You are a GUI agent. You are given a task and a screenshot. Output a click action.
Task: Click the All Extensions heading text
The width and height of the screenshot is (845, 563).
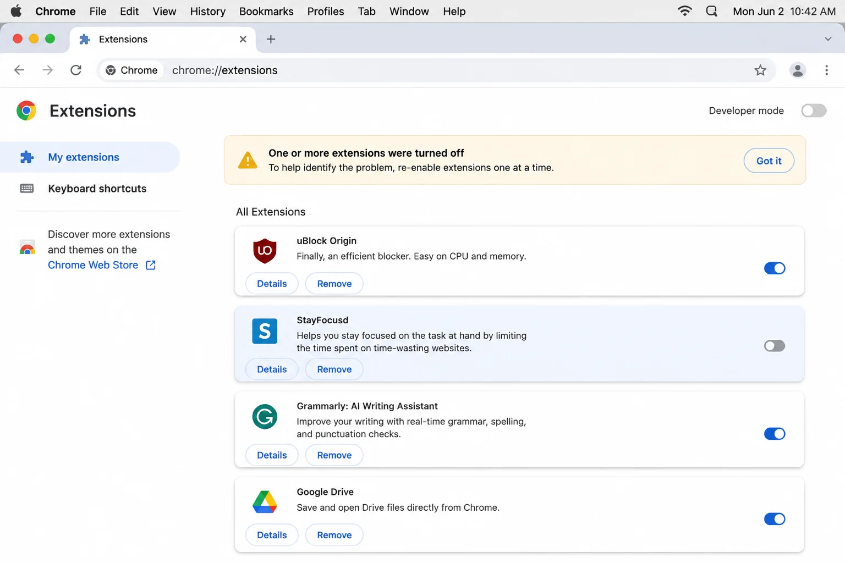(271, 212)
